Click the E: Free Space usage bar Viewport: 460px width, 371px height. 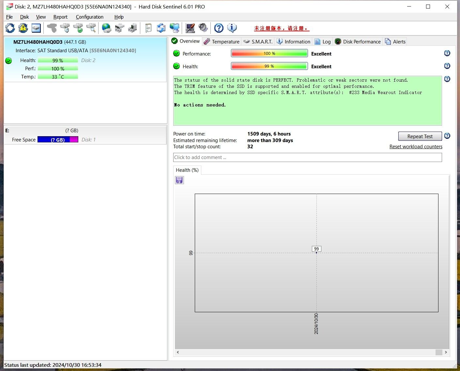coord(58,139)
